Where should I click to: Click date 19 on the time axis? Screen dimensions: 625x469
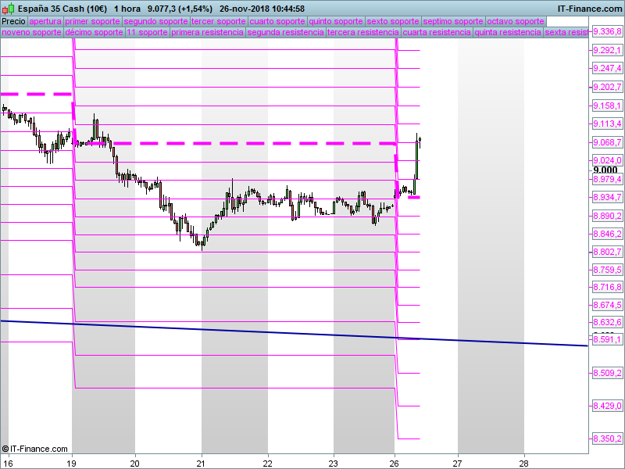click(x=72, y=464)
